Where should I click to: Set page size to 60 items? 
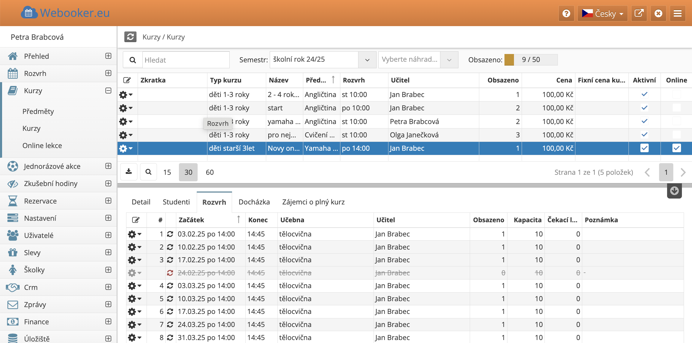[x=209, y=172]
